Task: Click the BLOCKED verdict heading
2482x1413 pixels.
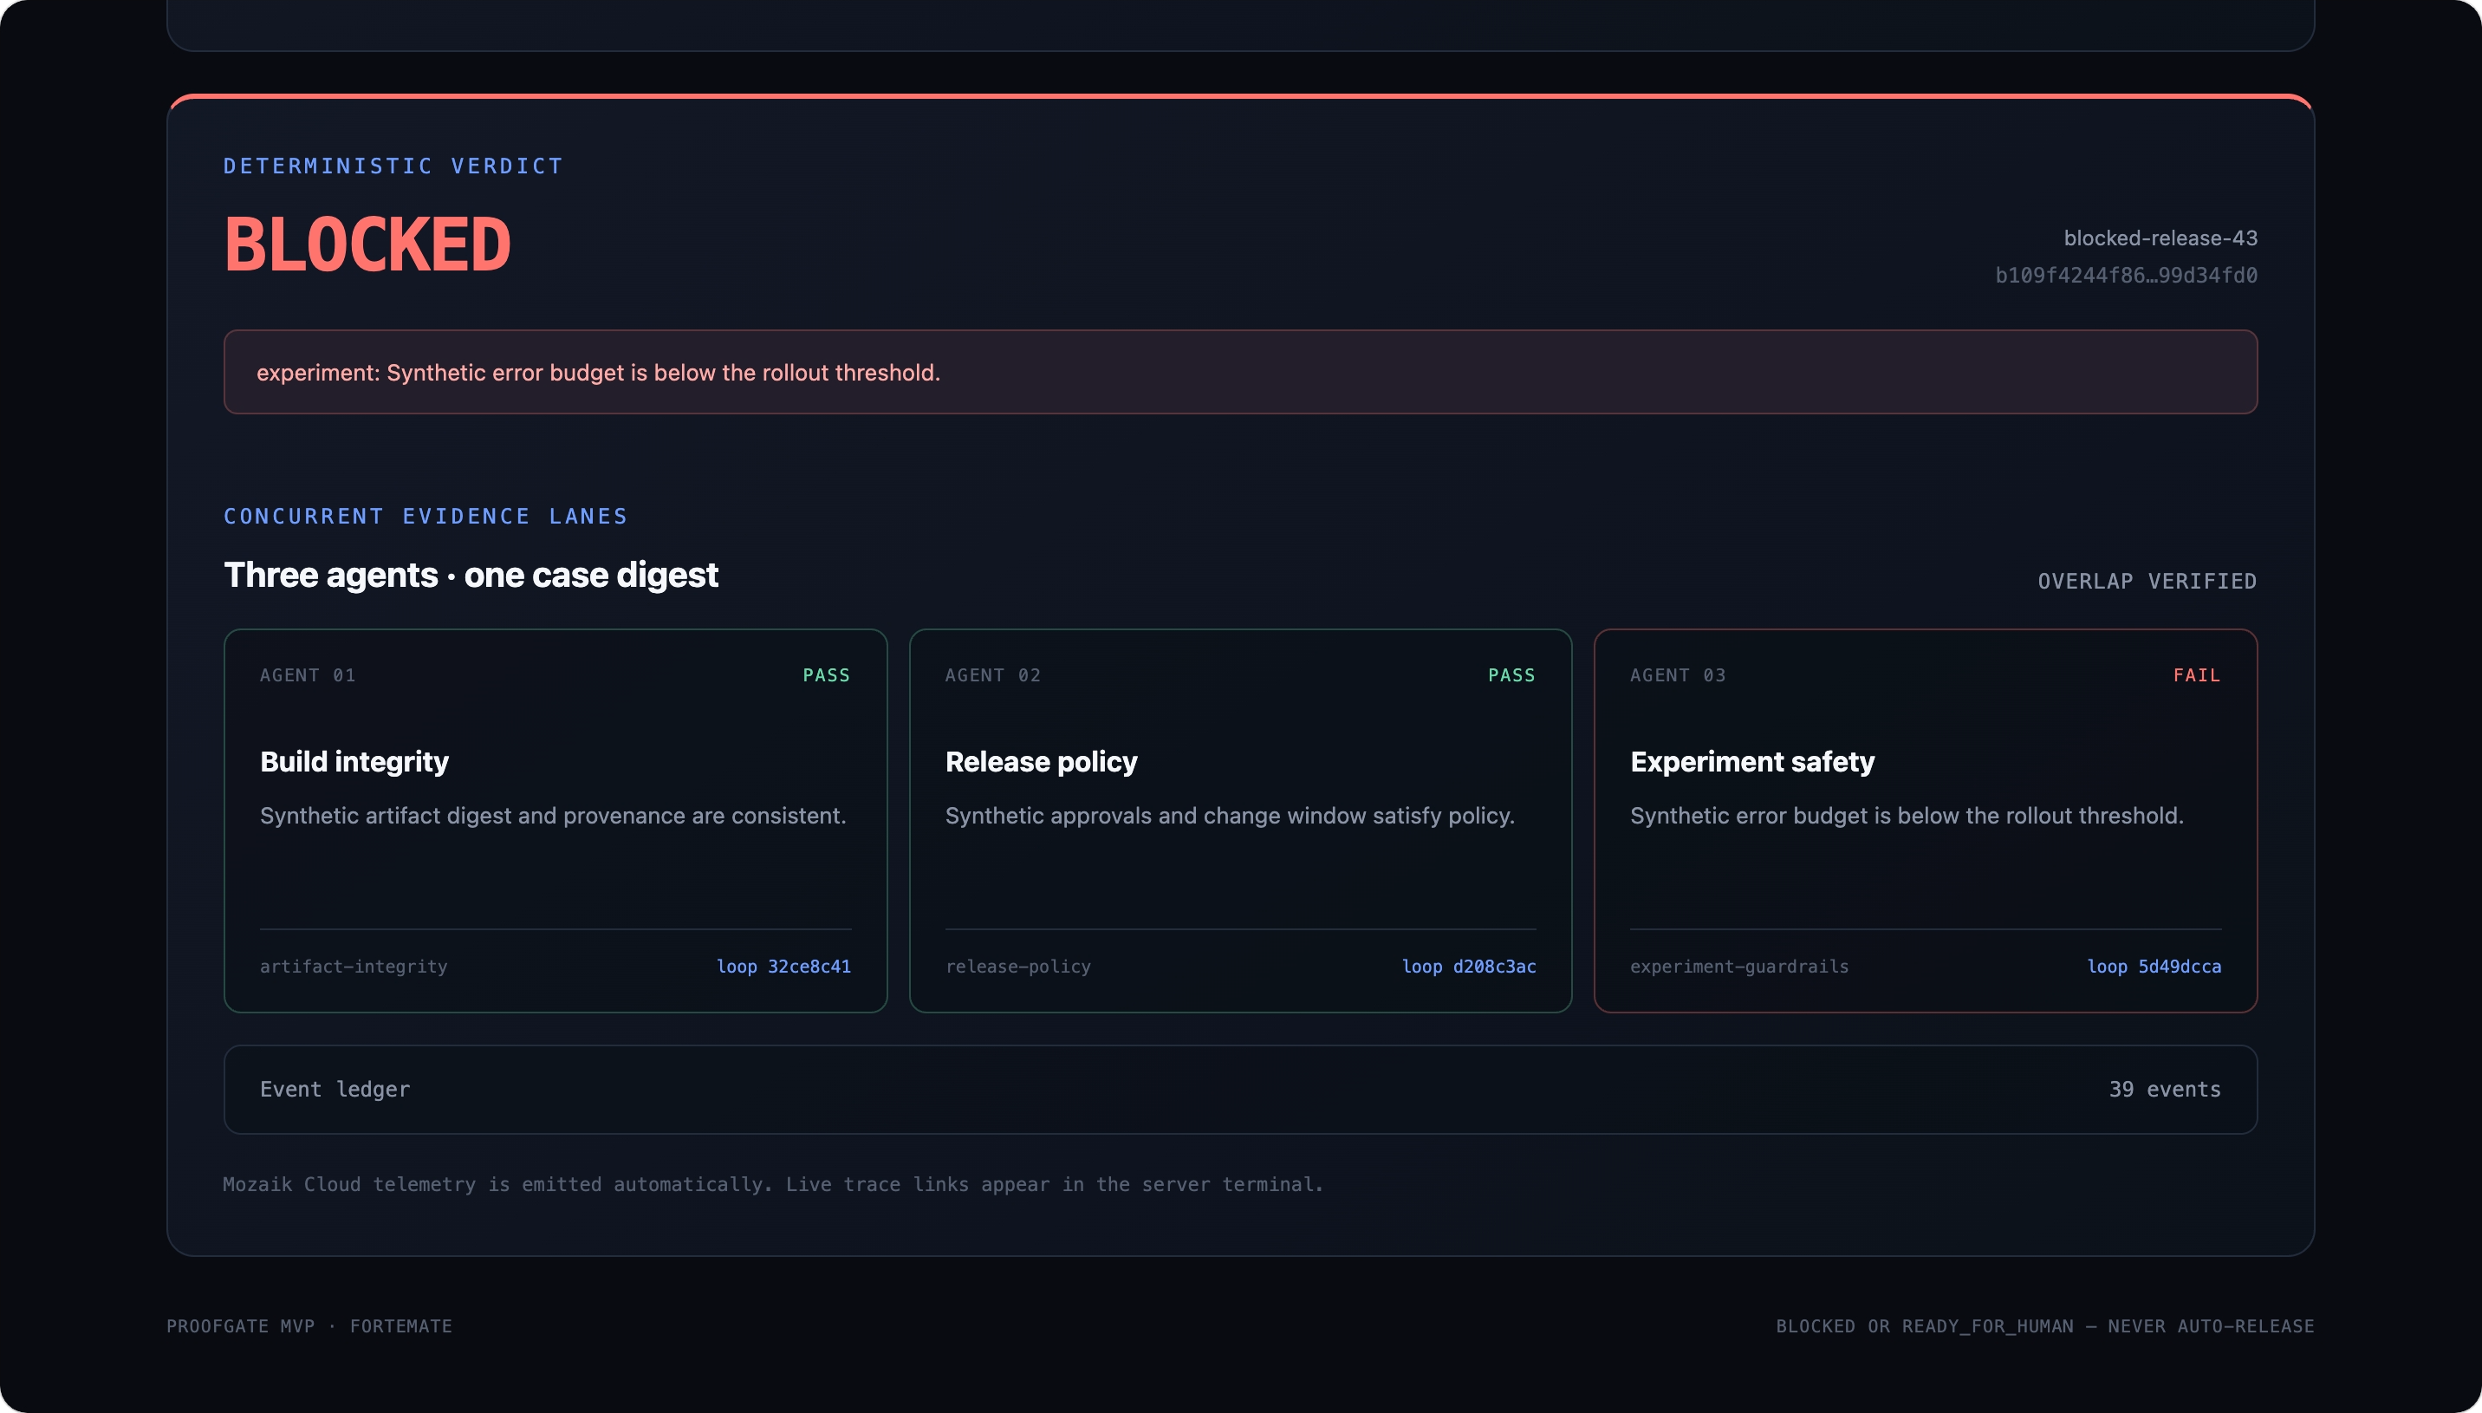Action: click(x=367, y=244)
